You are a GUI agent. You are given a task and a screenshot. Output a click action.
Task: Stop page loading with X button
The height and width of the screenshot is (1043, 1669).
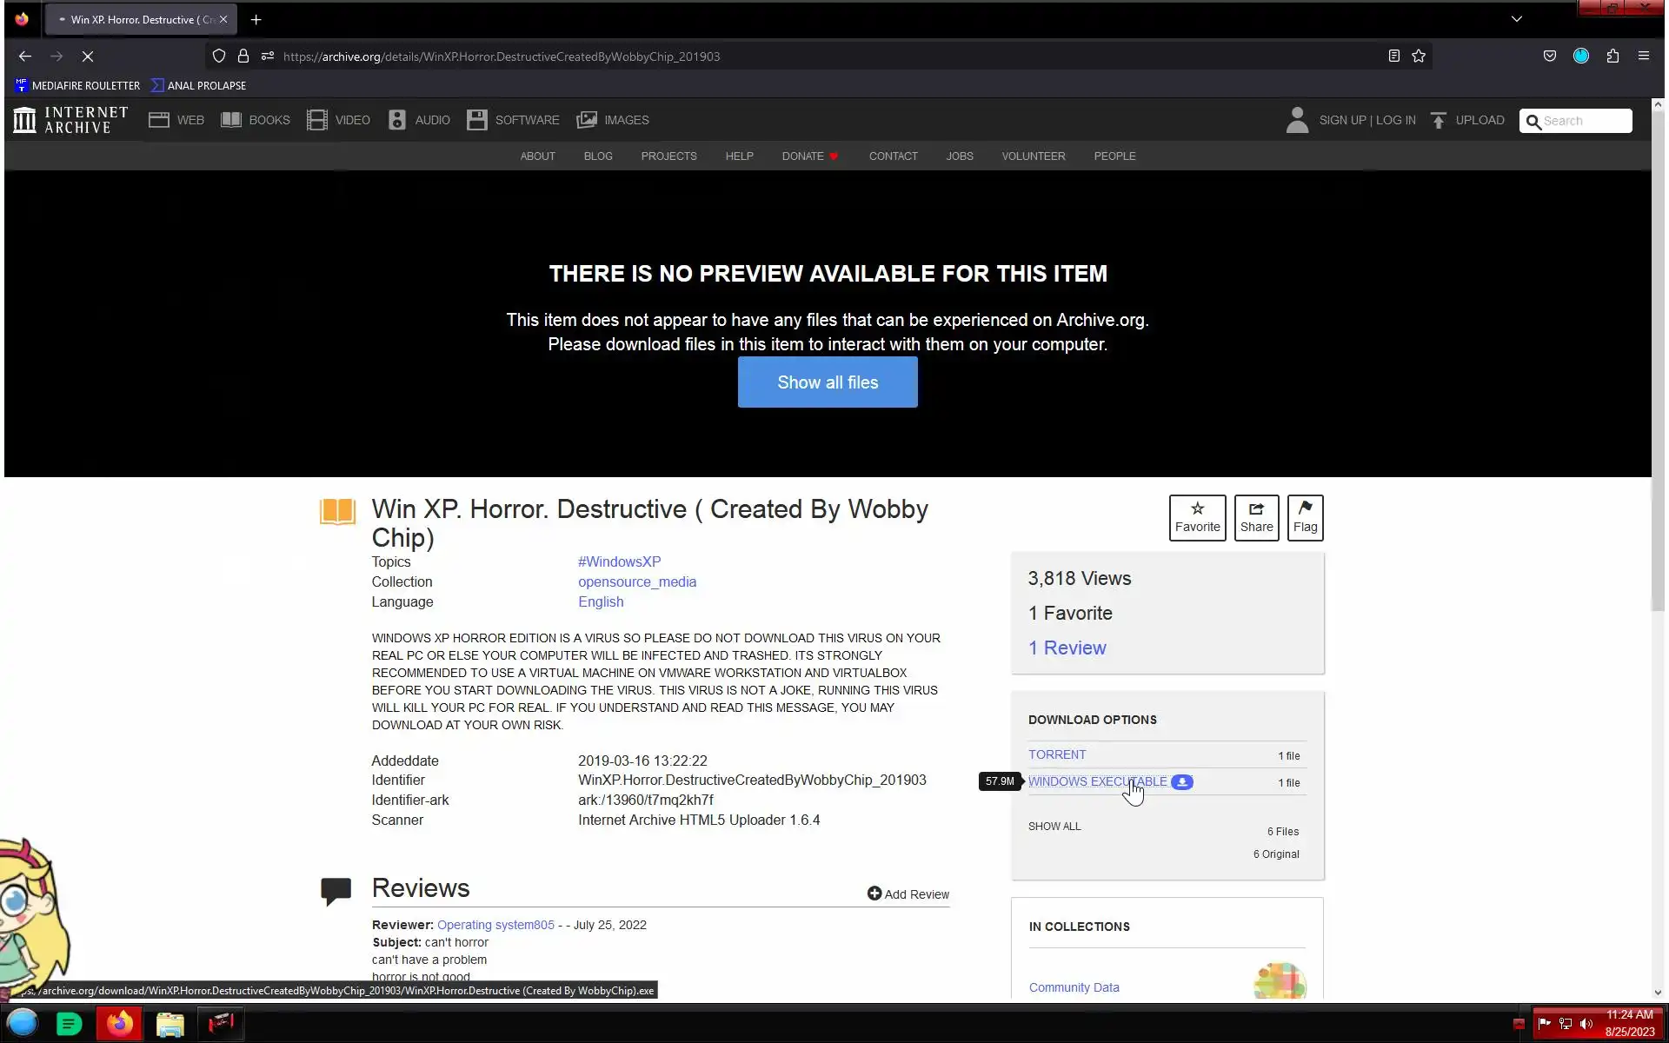click(88, 56)
